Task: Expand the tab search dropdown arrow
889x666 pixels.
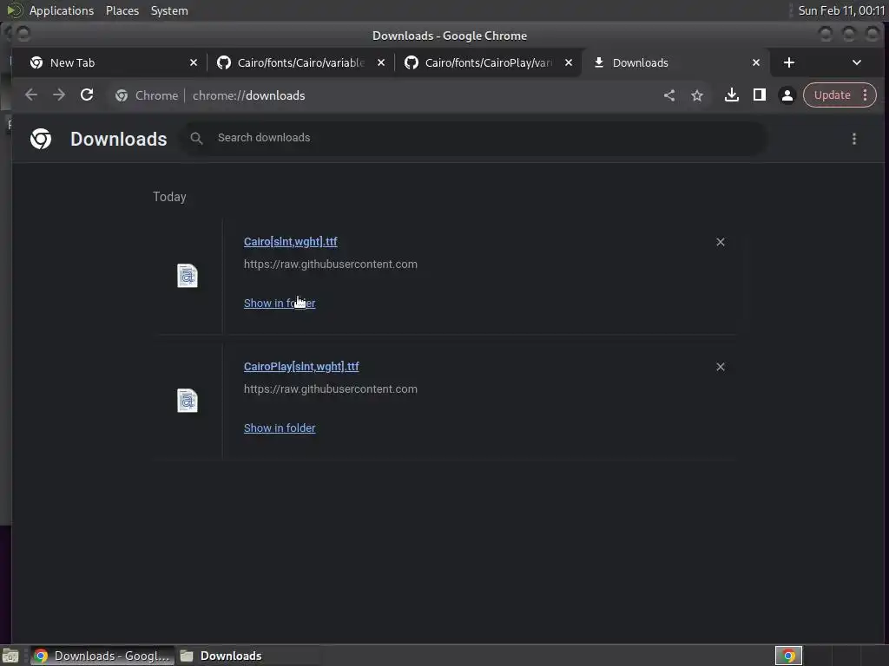Action: [x=857, y=62]
